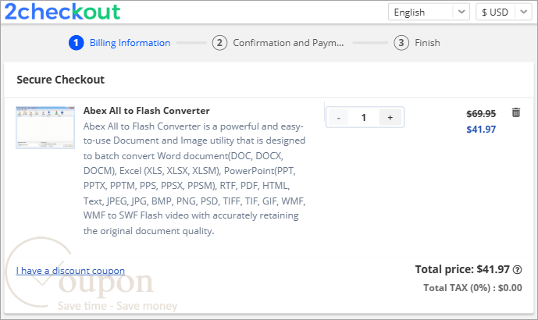Viewport: 538px width, 320px height.
Task: Select step 1 Billing Information
Action: tap(119, 43)
